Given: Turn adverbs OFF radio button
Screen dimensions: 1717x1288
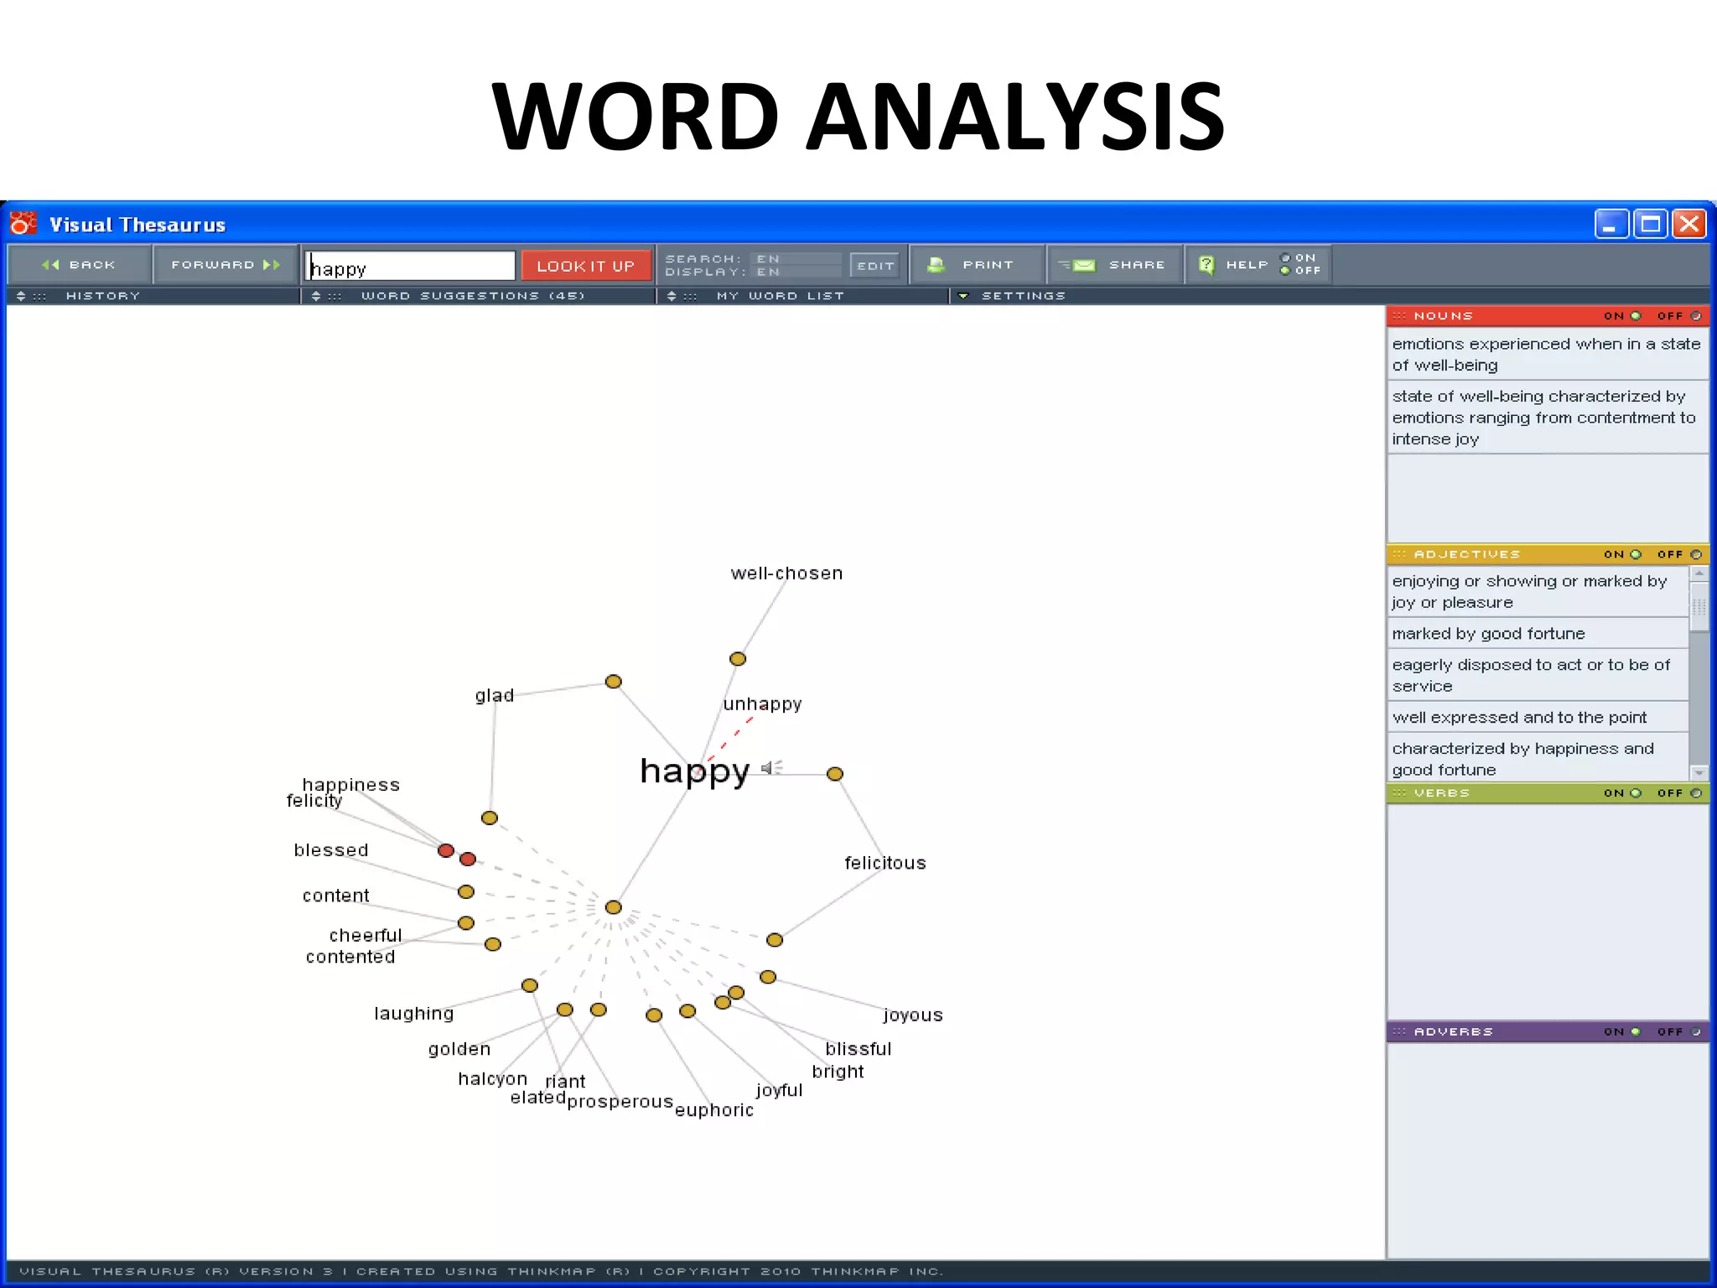Looking at the screenshot, I should pyautogui.click(x=1695, y=1032).
